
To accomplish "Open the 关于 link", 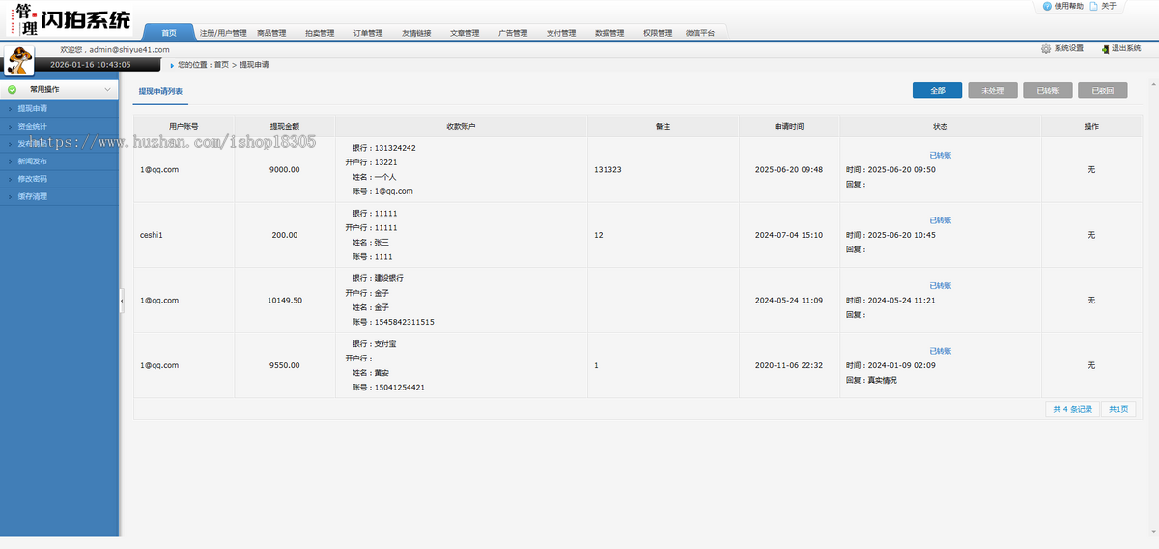I will click(1109, 6).
